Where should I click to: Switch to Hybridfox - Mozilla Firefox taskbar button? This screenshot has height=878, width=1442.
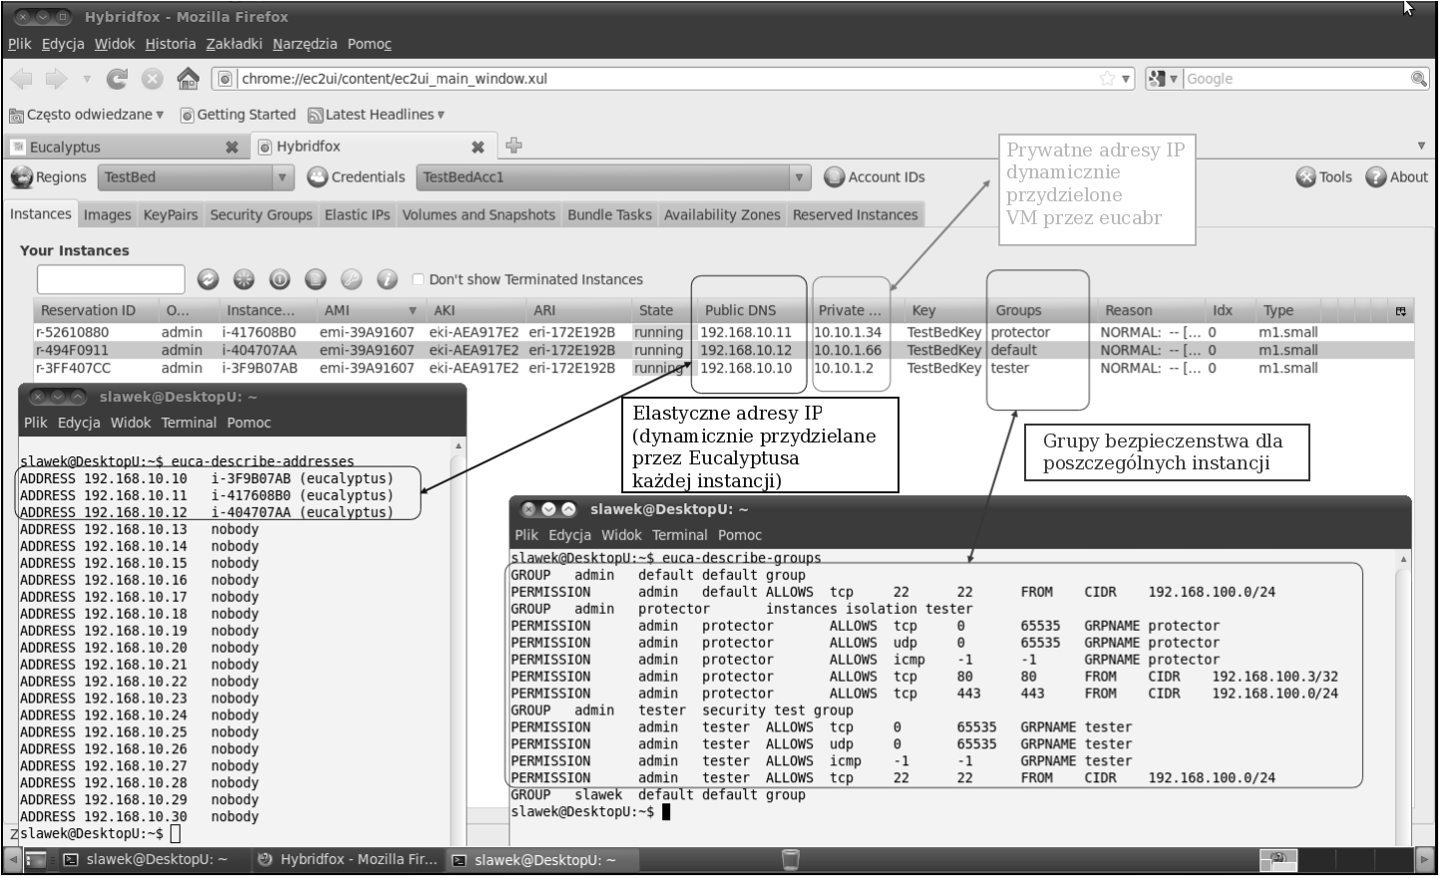click(x=348, y=859)
